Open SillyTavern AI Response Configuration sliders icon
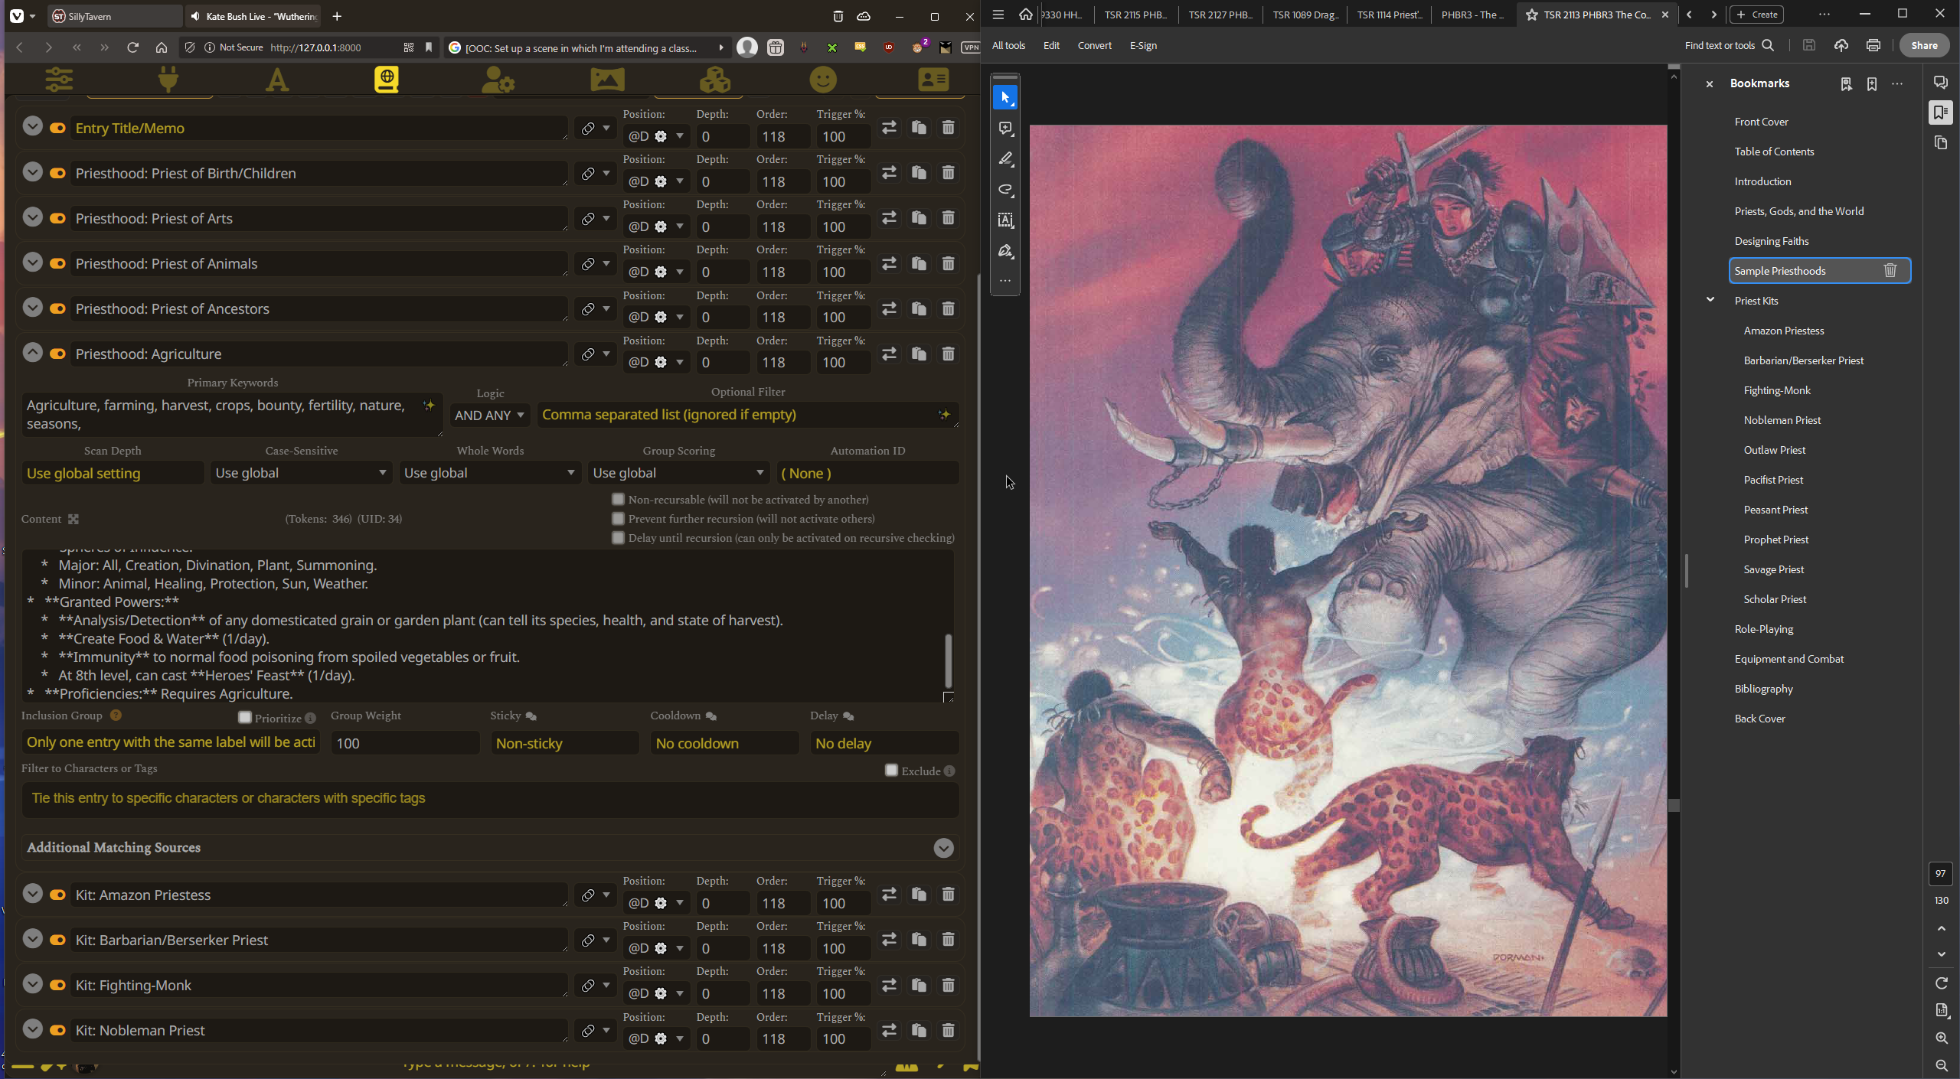The width and height of the screenshot is (1960, 1079). click(x=59, y=80)
